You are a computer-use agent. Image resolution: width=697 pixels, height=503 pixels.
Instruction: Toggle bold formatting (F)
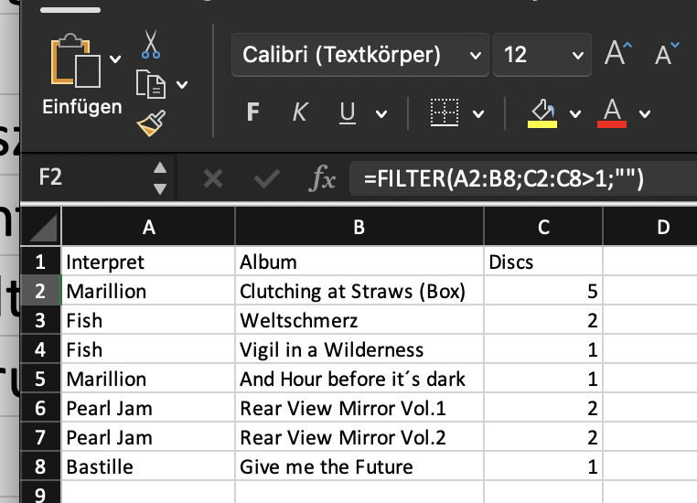(253, 112)
